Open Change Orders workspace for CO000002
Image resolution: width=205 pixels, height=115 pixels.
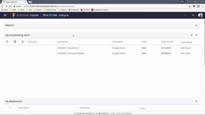[119, 53]
